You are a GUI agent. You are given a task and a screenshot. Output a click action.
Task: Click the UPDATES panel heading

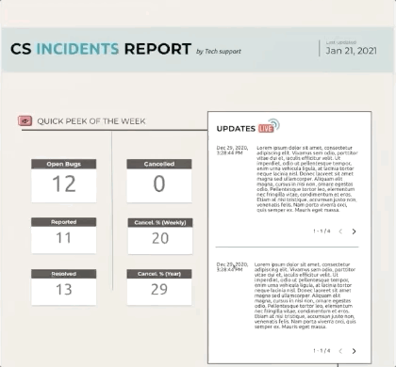click(236, 129)
